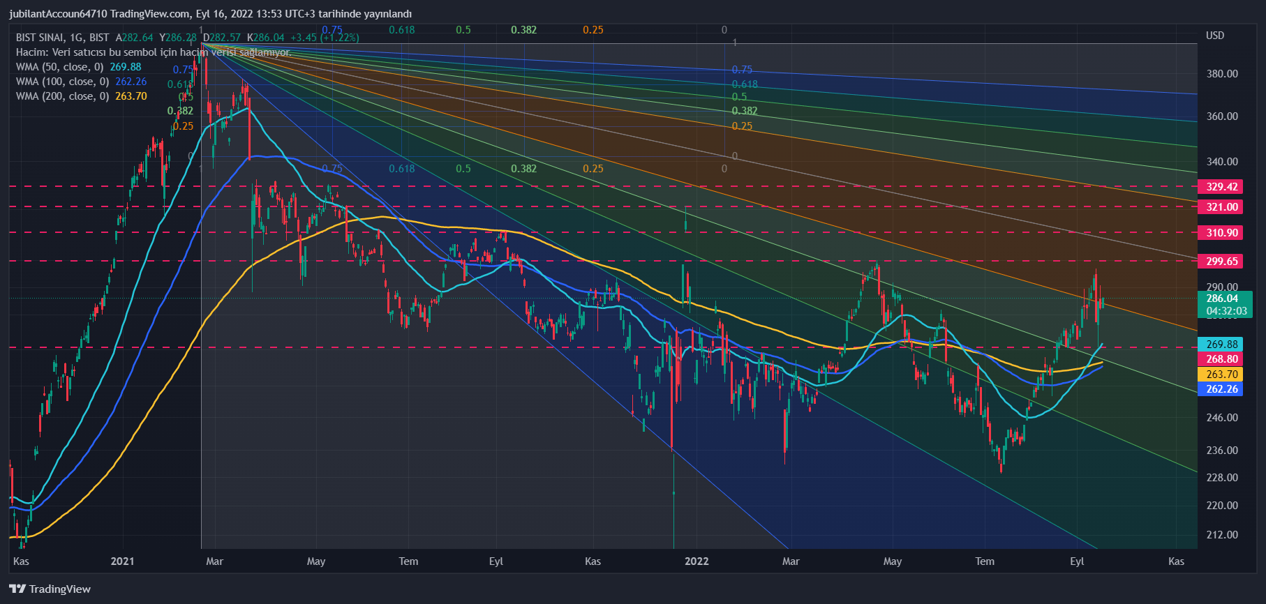1266x604 pixels.
Task: Click the Hacim volume legend text
Action: (154, 52)
